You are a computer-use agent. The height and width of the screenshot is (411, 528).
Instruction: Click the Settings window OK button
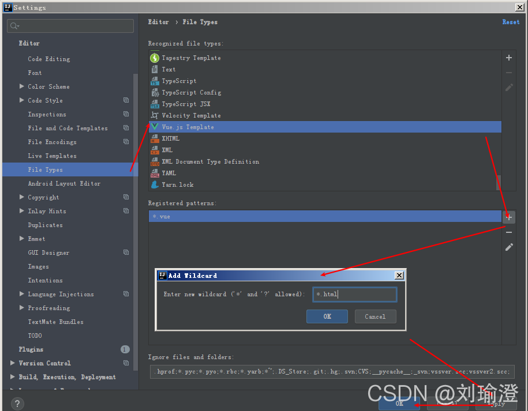(399, 404)
